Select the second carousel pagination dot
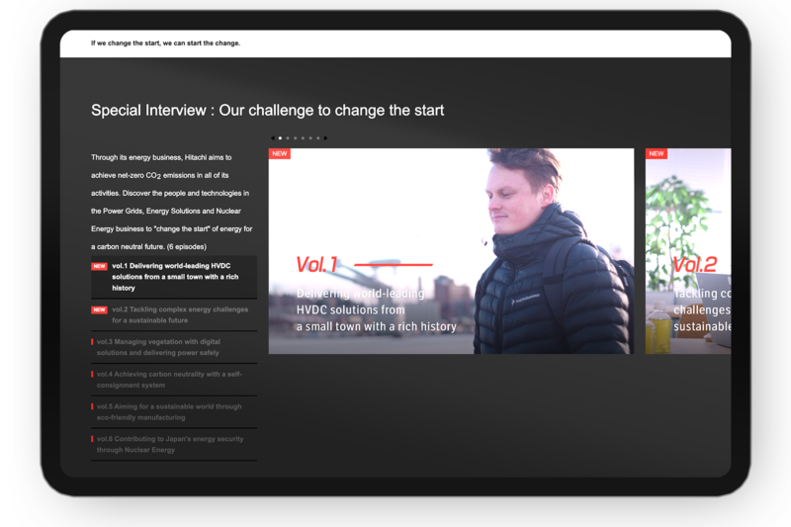The height and width of the screenshot is (527, 791). point(288,138)
